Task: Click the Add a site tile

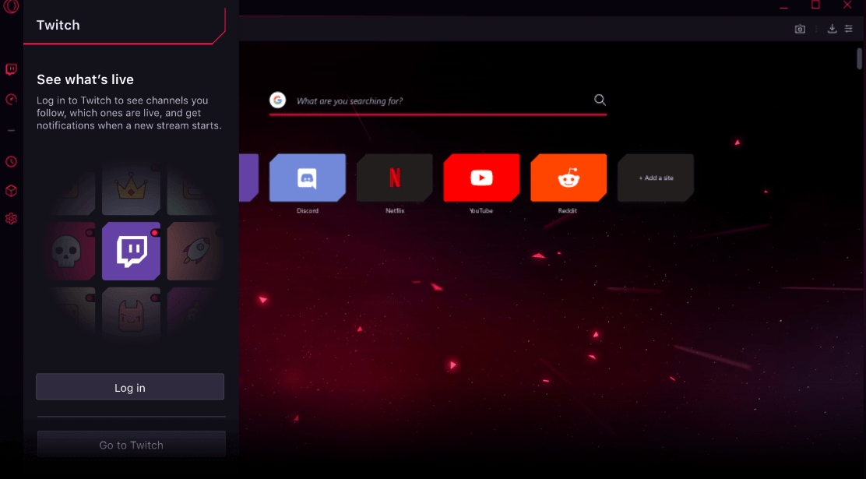Action: tap(656, 178)
